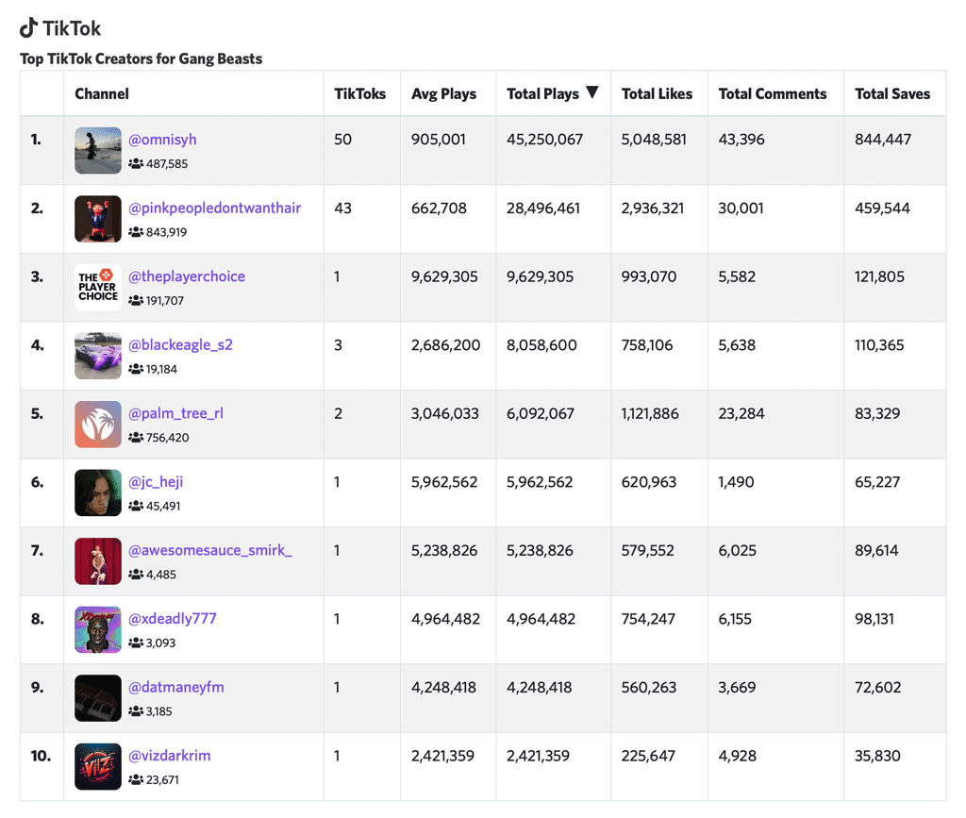Screen dimensions: 966x818
Task: Click the Channel column header
Action: tap(102, 94)
